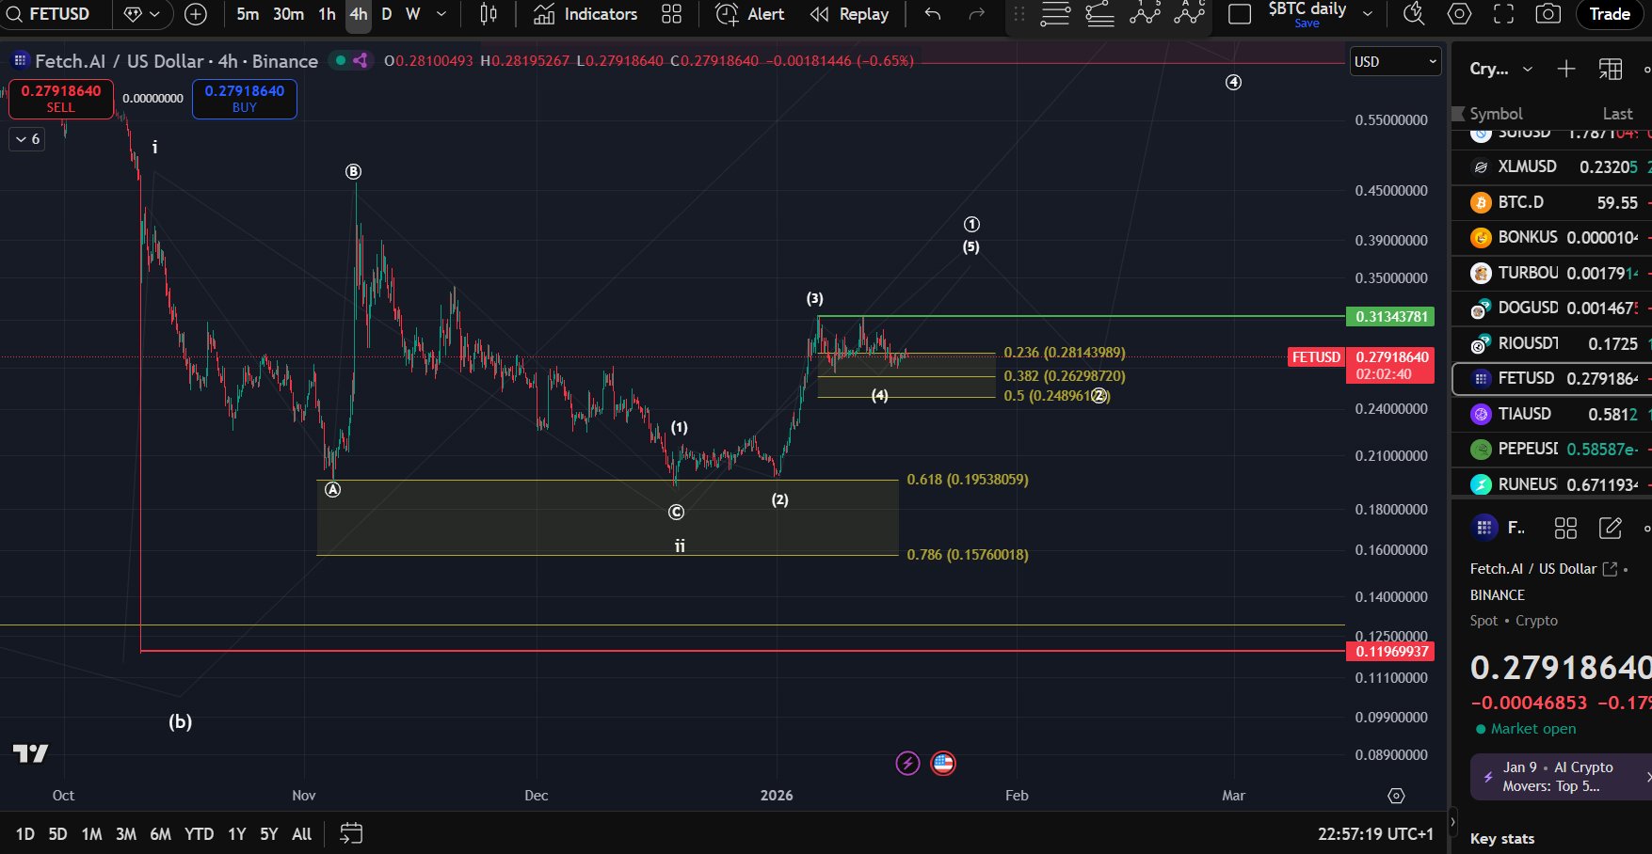Open more time intervals dropdown after W
Image resolution: width=1652 pixels, height=854 pixels.
tap(441, 14)
